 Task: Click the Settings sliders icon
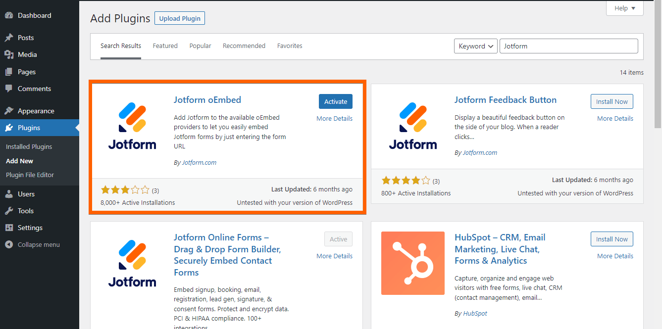(9, 228)
